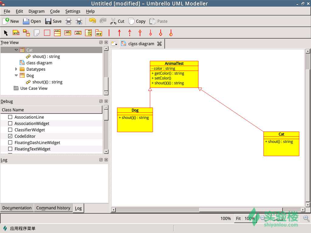The height and width of the screenshot is (233, 311).
Task: Select the AnimalTest class box title
Action: tap(174, 63)
